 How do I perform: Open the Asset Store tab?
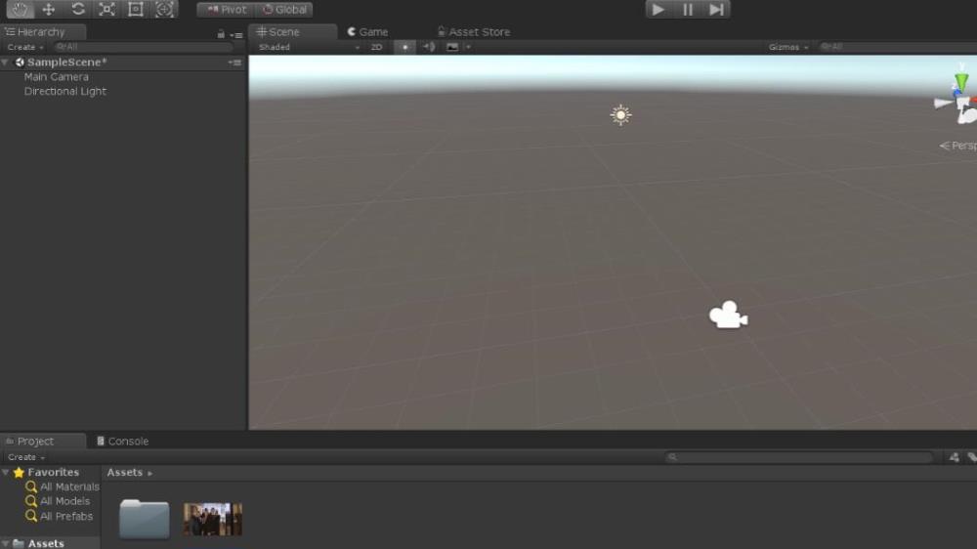474,32
